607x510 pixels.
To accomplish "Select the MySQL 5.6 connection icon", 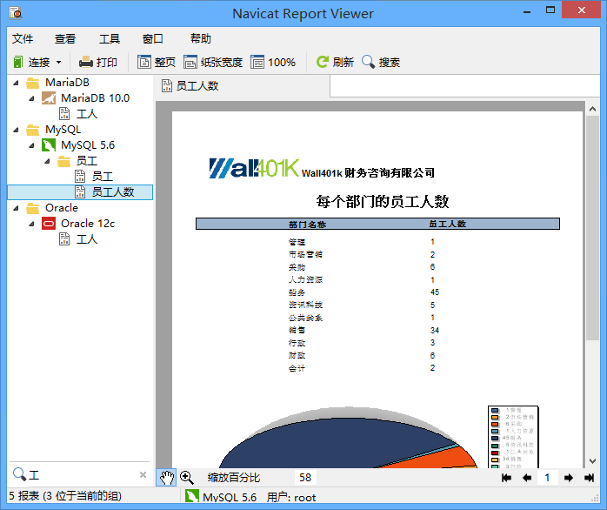I will pos(49,145).
